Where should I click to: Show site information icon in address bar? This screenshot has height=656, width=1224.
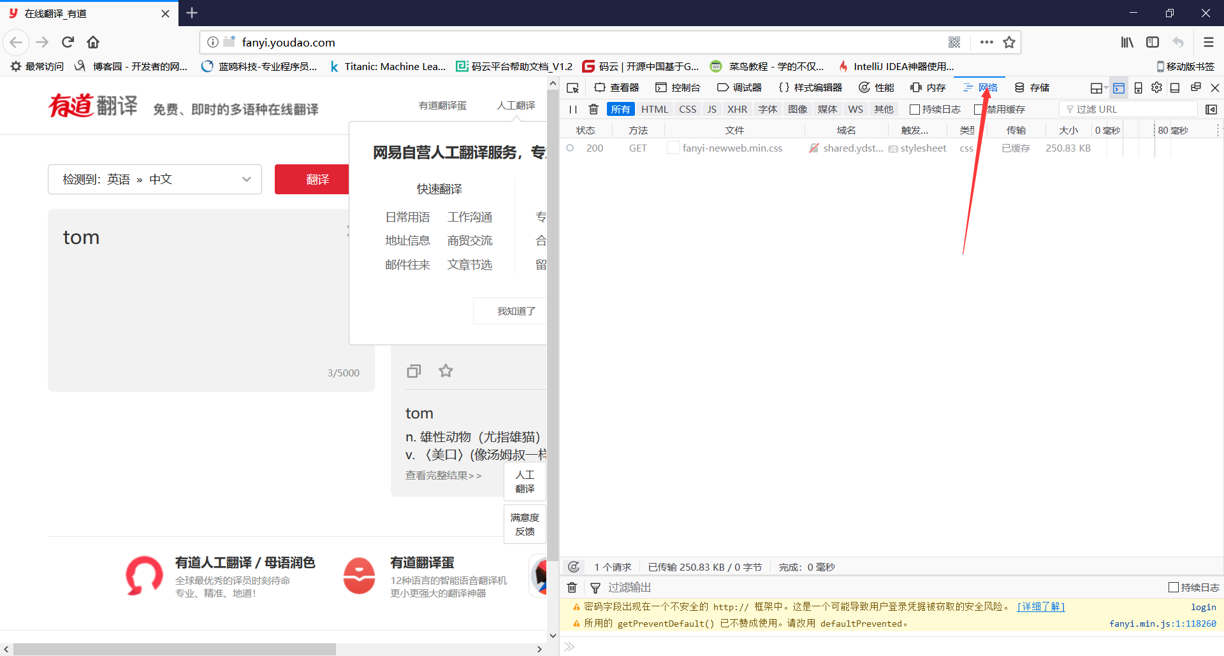point(213,42)
